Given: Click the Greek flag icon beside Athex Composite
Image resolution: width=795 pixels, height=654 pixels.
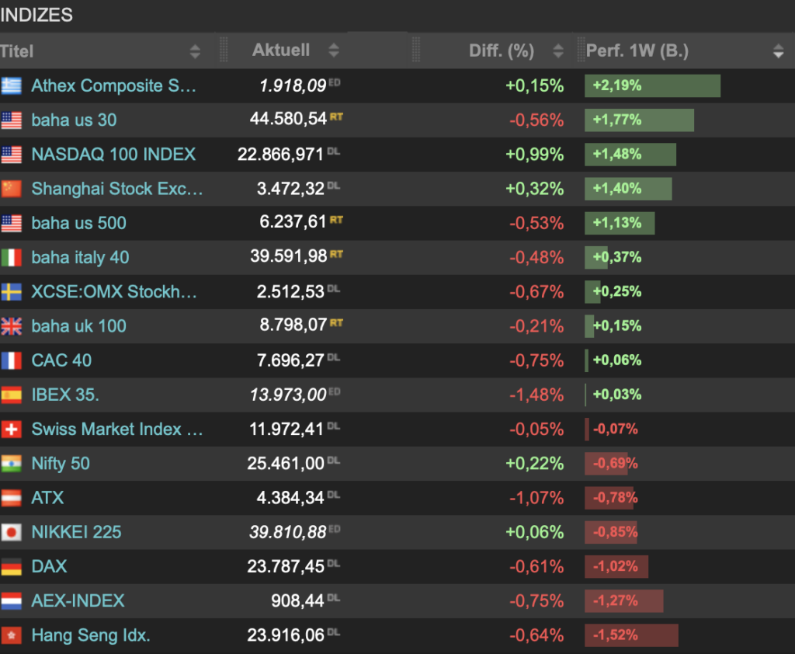Looking at the screenshot, I should click(11, 85).
